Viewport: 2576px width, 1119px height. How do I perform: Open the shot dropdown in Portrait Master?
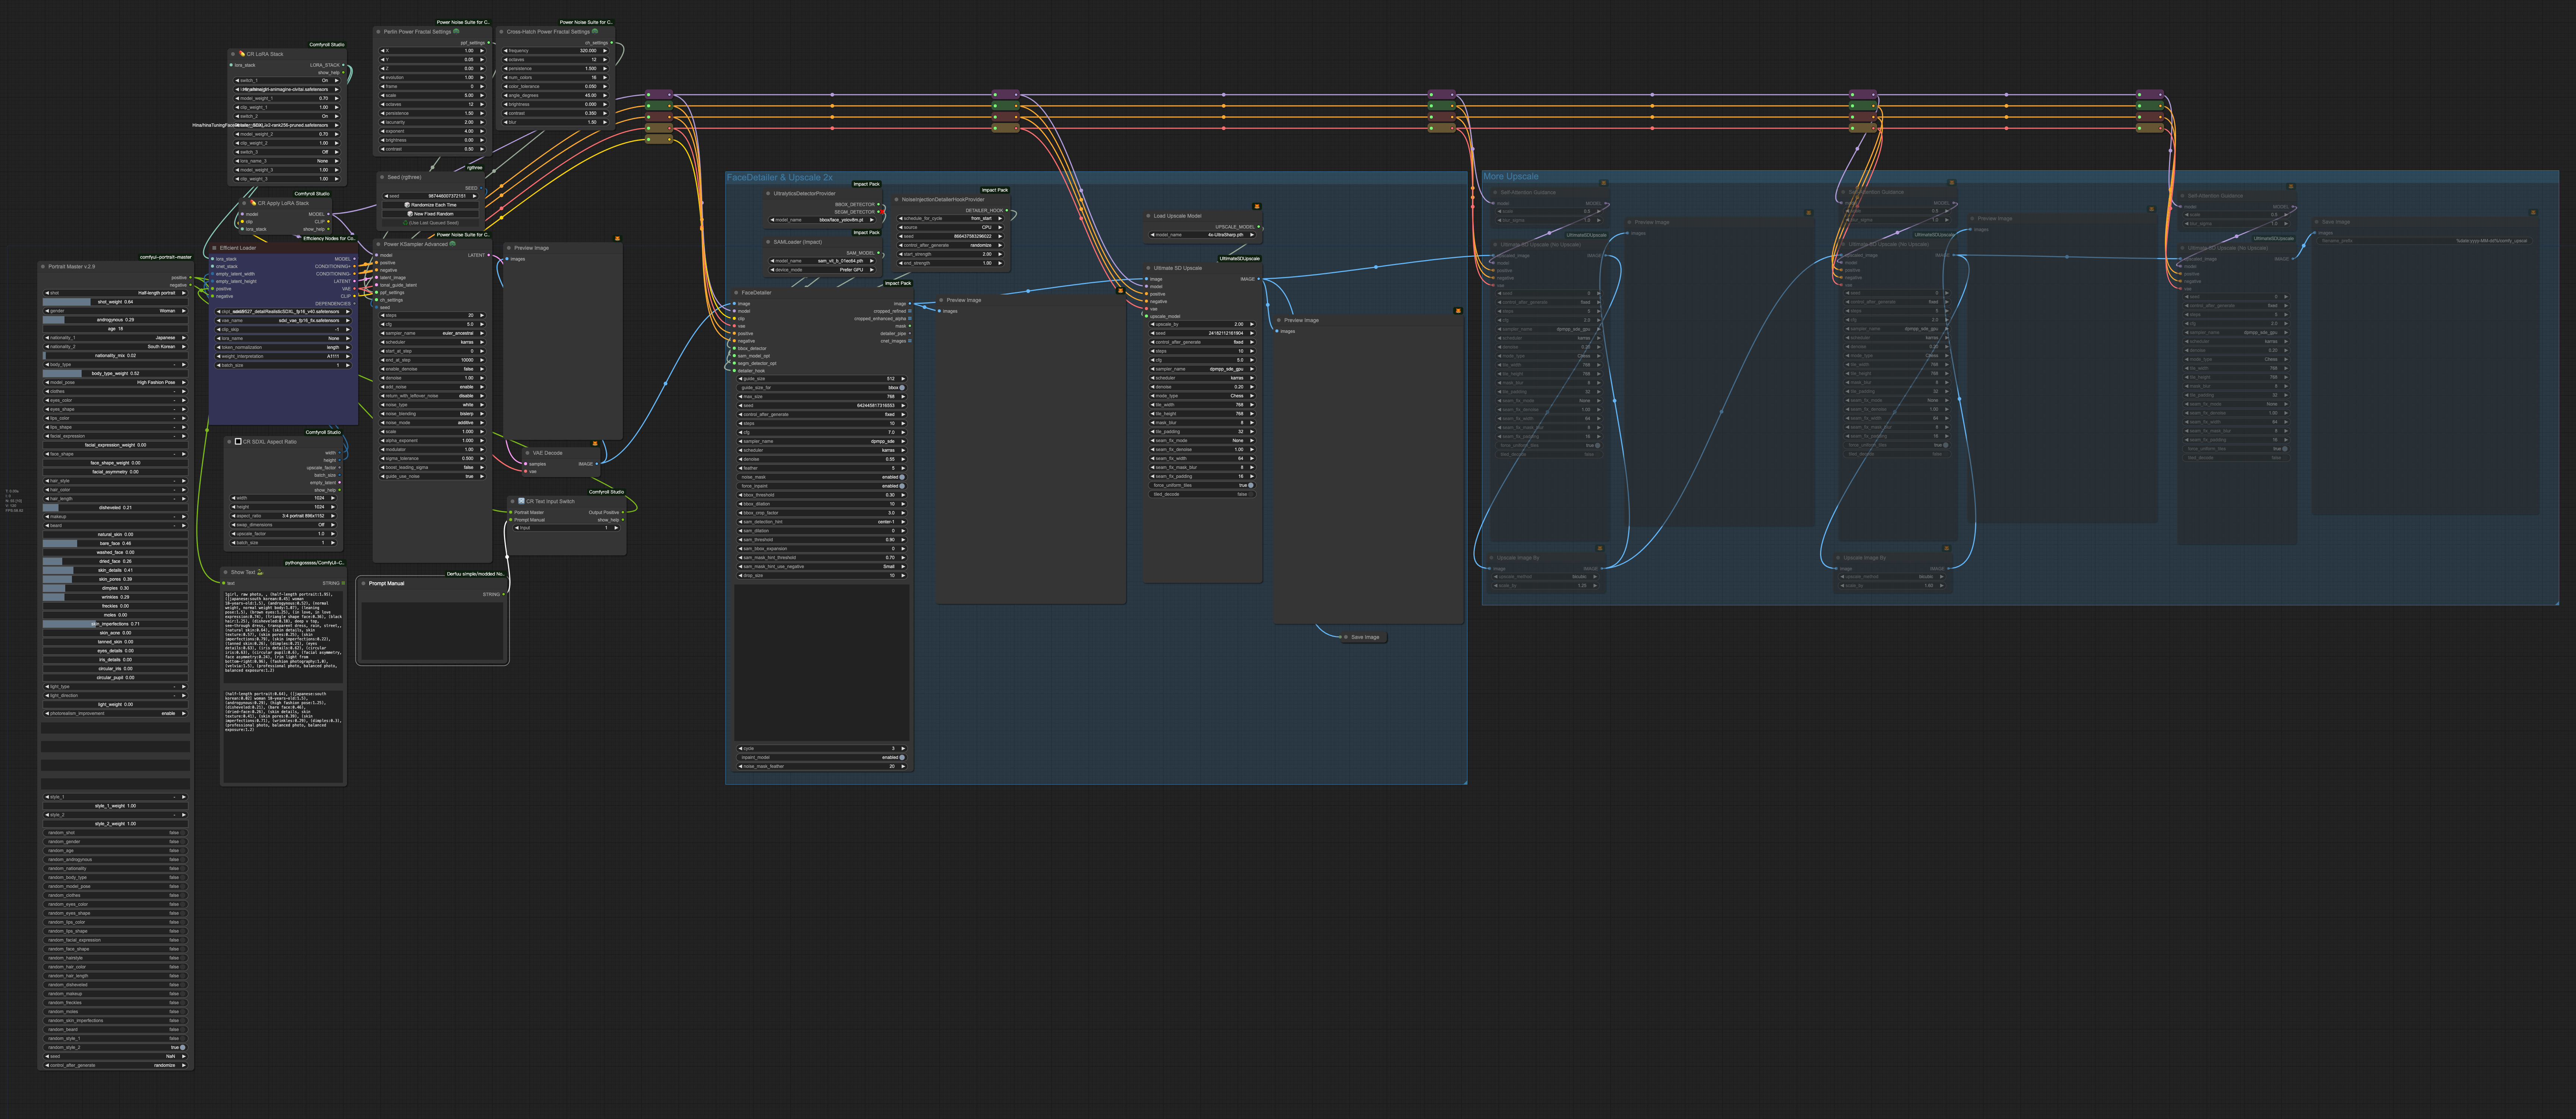pyautogui.click(x=116, y=293)
